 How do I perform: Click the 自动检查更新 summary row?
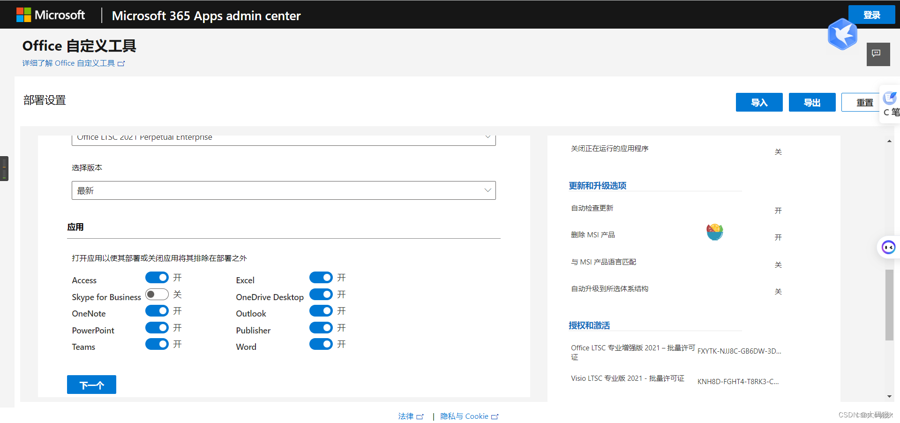pyautogui.click(x=676, y=209)
